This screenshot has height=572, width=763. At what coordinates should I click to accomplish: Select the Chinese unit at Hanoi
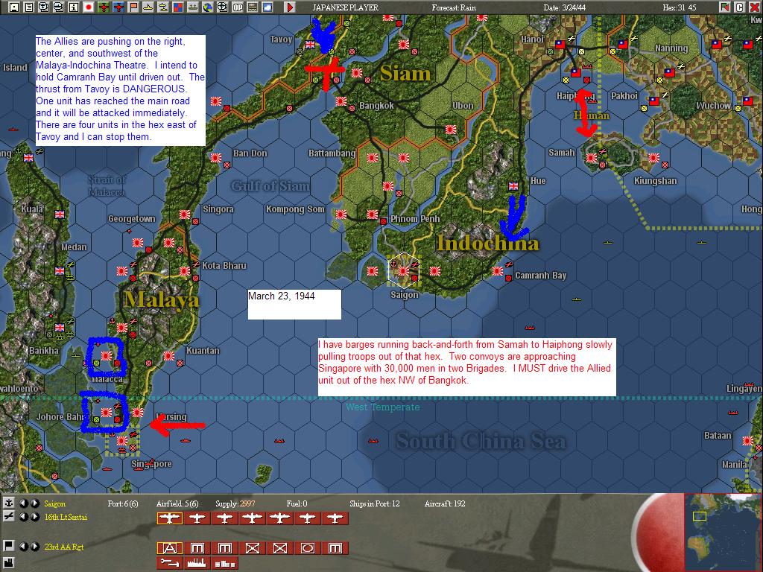pyautogui.click(x=560, y=44)
